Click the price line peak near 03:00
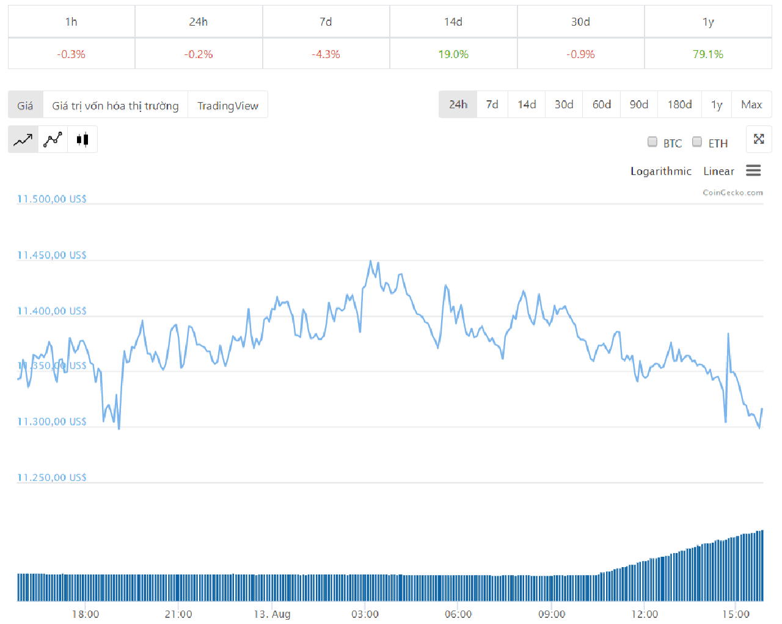This screenshot has width=782, height=624. pyautogui.click(x=370, y=262)
